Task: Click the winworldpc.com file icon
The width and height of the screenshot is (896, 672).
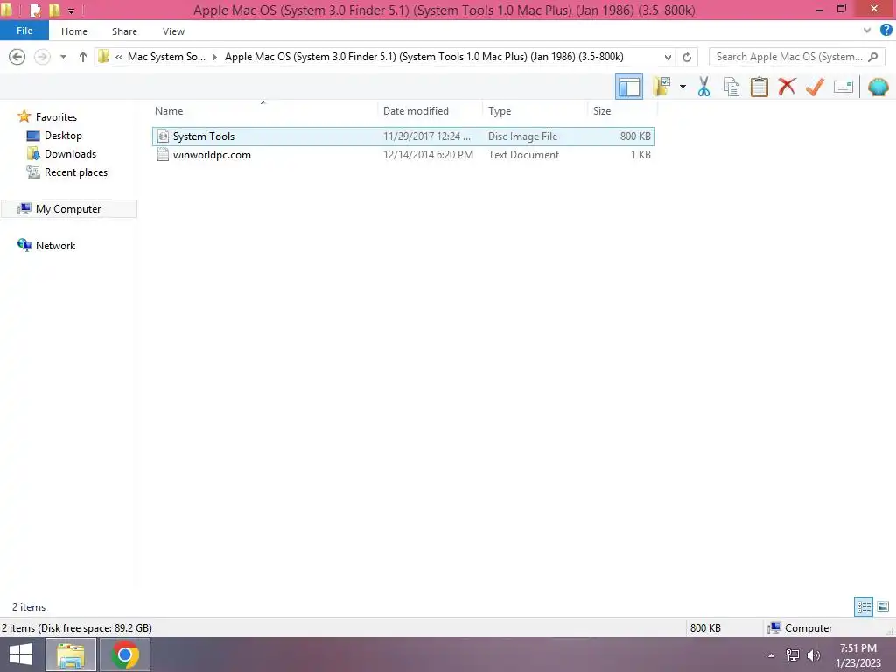Action: pos(163,154)
